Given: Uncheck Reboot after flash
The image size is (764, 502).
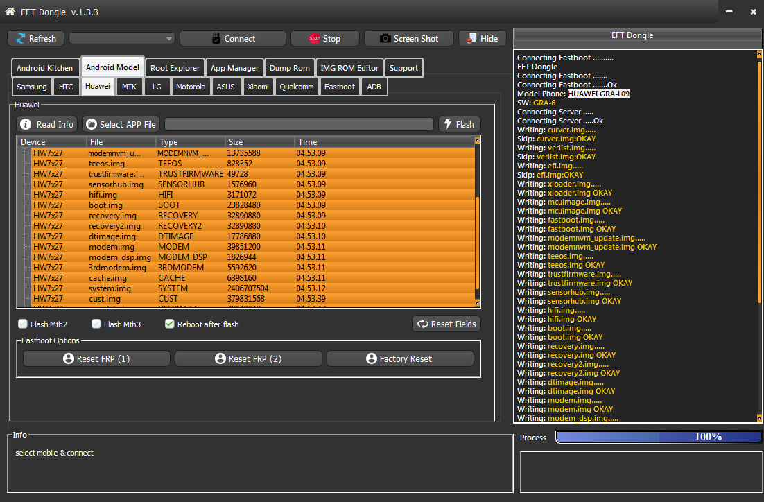Looking at the screenshot, I should (170, 324).
